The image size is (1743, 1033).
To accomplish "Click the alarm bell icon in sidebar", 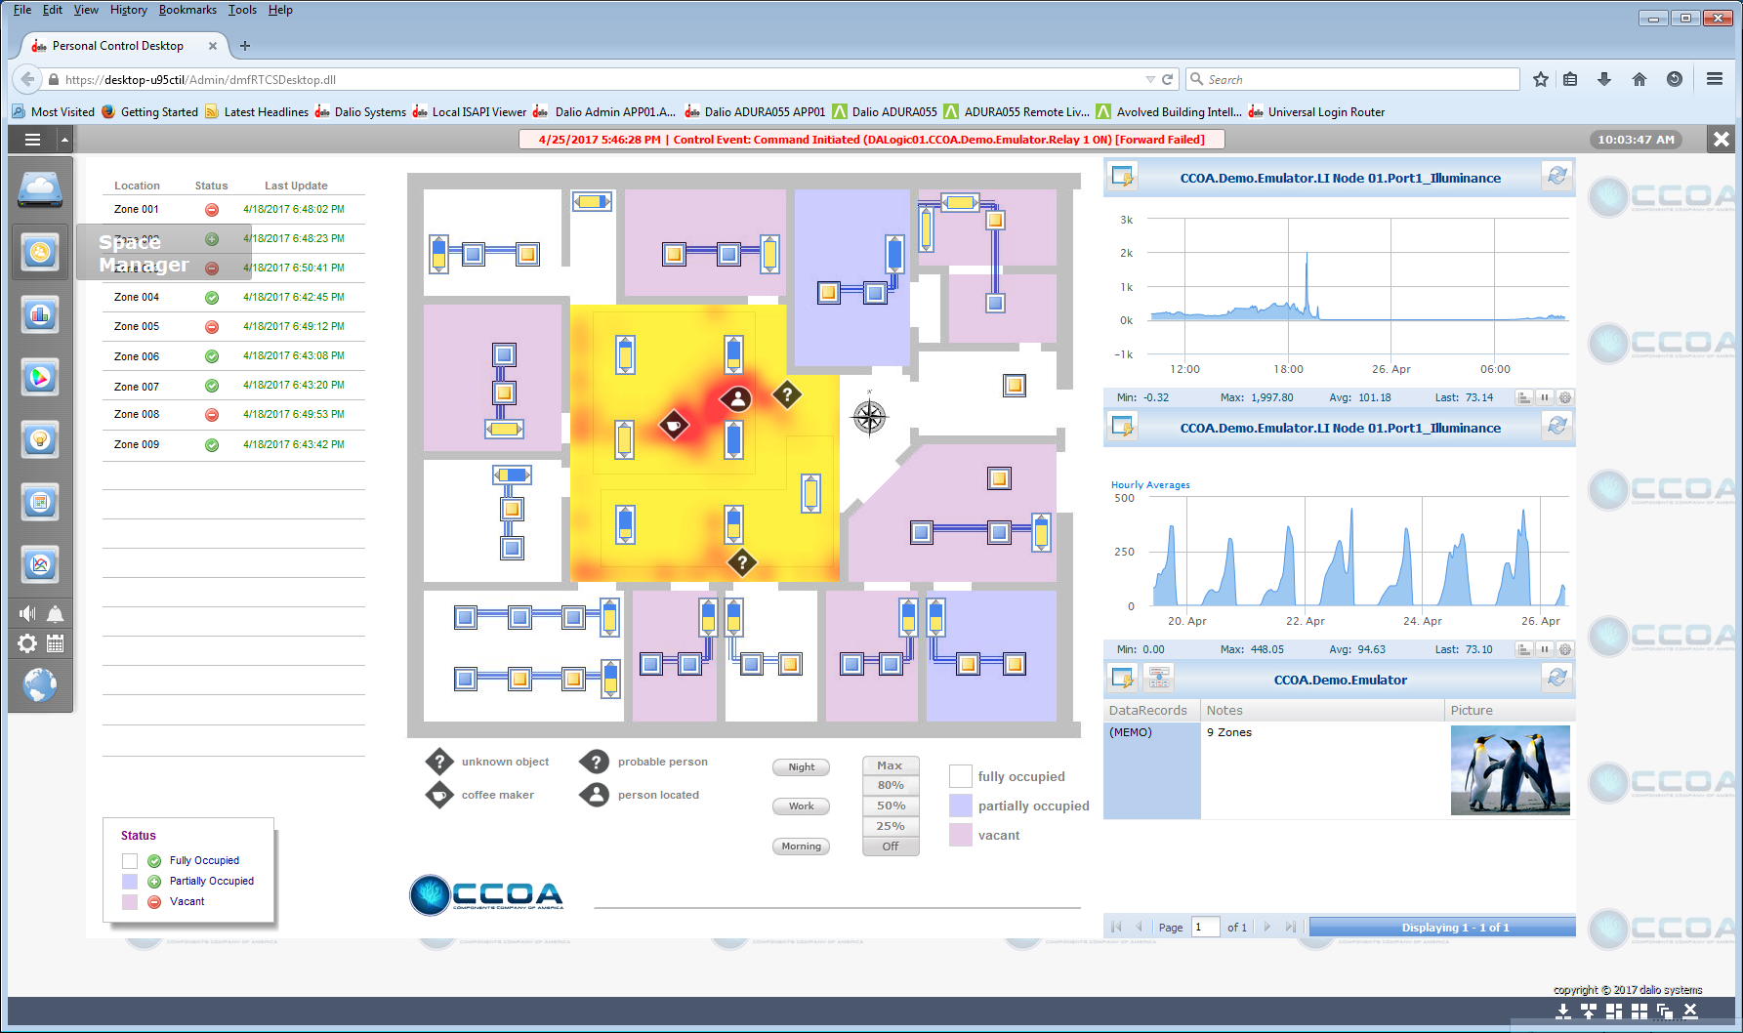I will pos(56,613).
